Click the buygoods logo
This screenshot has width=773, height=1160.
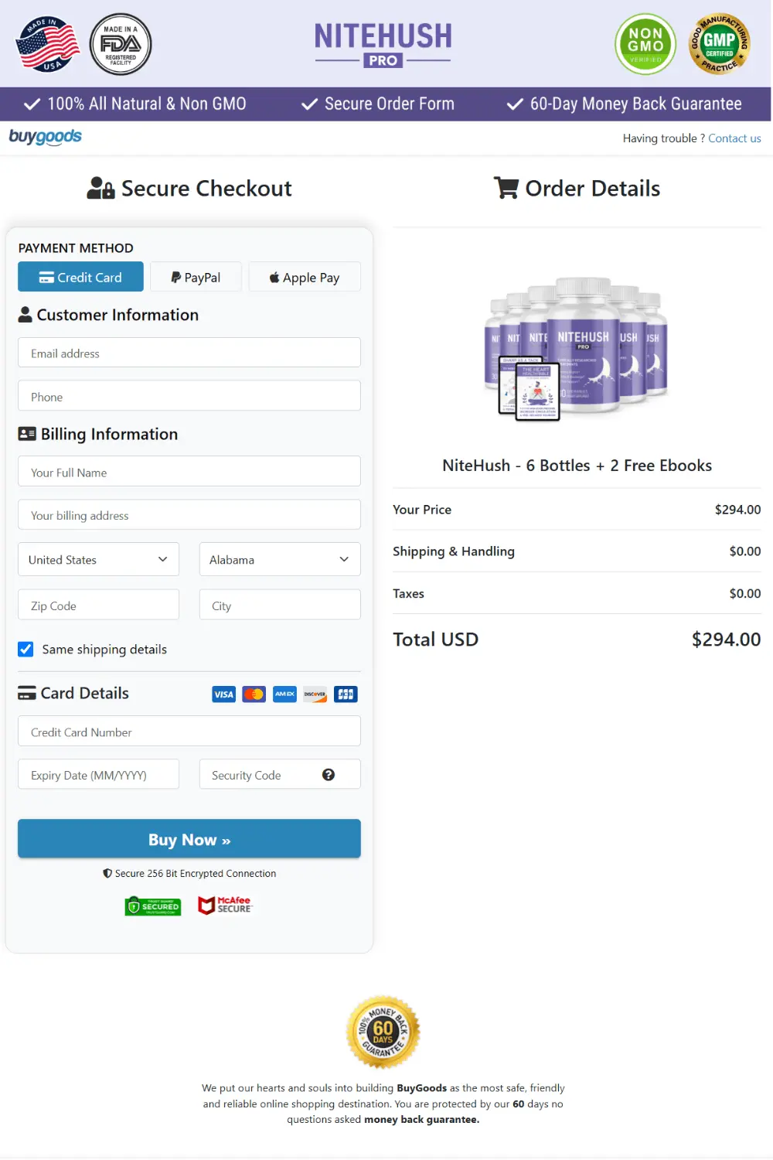[x=44, y=137]
